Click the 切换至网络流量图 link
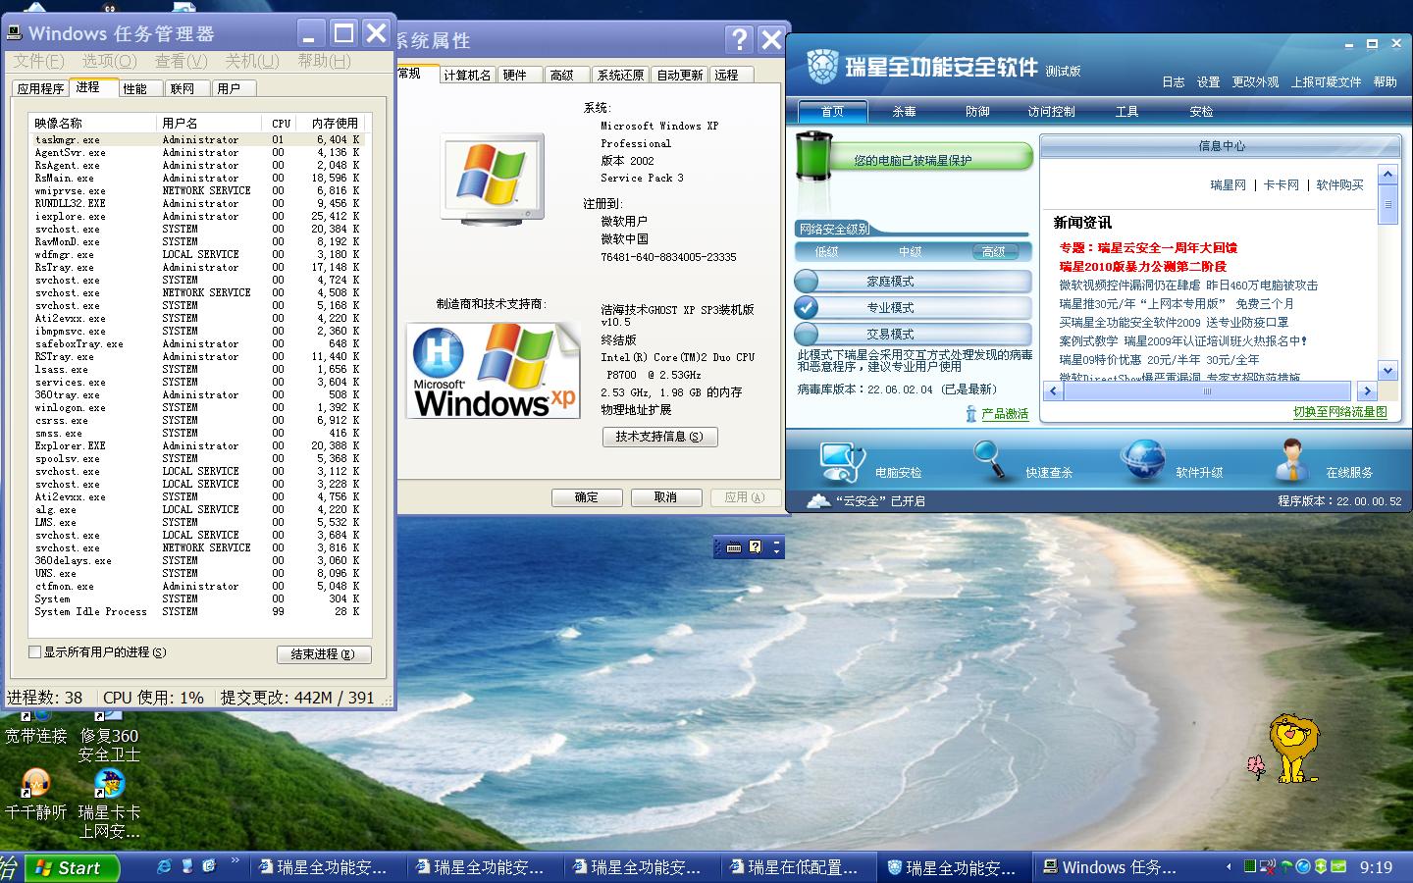Screen dimensions: 1413x883 (x=1340, y=412)
